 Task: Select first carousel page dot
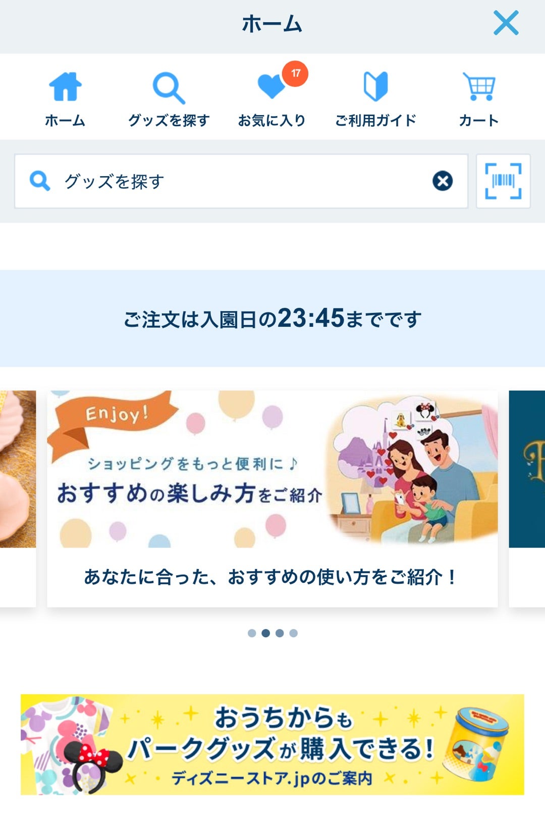coord(252,633)
